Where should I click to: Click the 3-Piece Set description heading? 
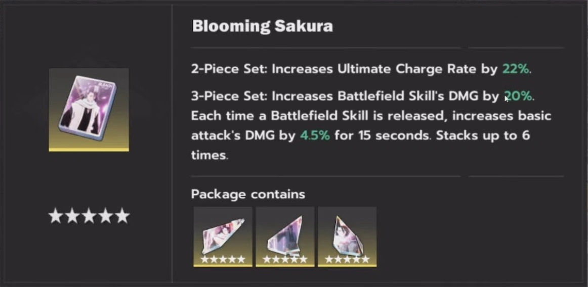click(228, 96)
